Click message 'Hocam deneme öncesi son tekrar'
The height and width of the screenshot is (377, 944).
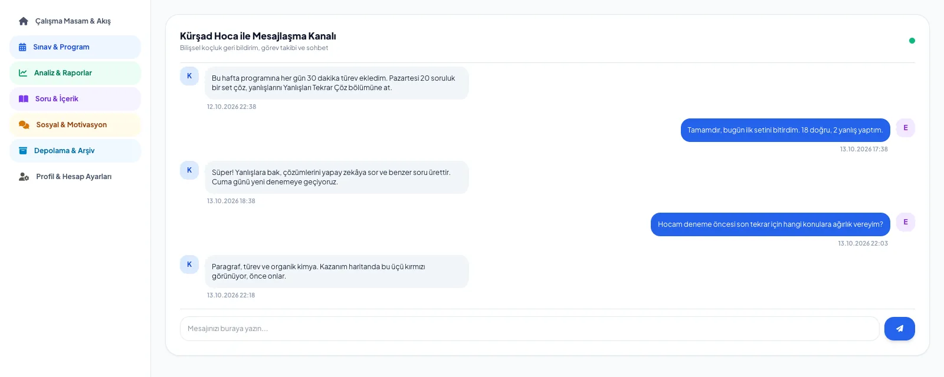click(771, 224)
